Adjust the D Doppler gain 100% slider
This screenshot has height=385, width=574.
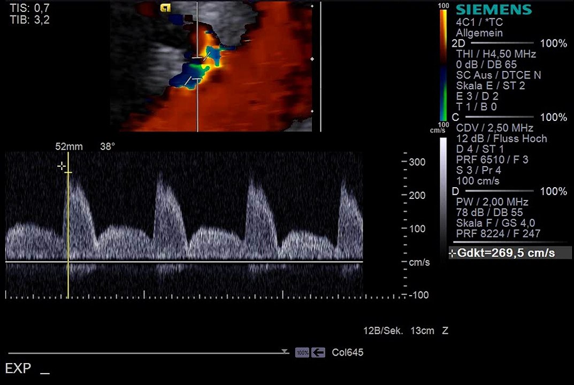[499, 191]
